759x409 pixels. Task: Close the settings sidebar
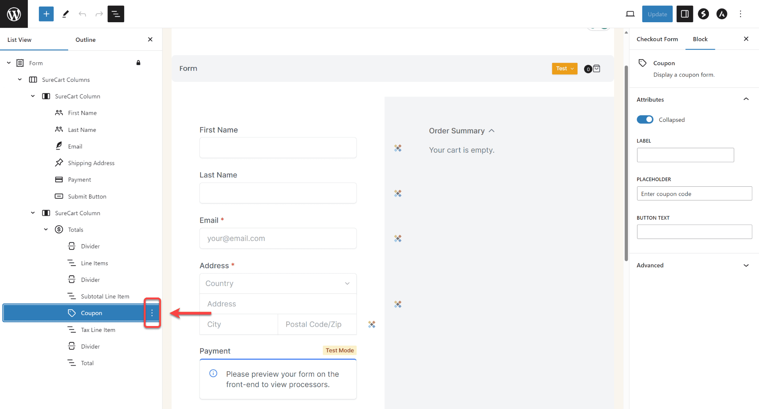click(x=746, y=39)
